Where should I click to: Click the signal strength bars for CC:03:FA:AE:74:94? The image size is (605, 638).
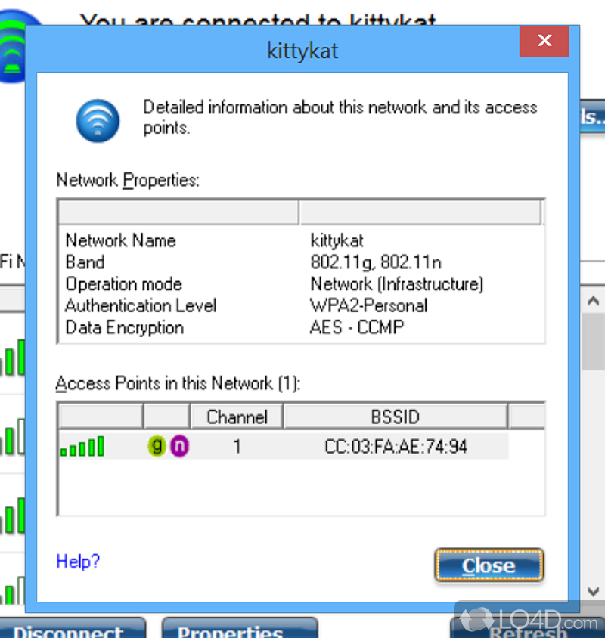coord(82,446)
